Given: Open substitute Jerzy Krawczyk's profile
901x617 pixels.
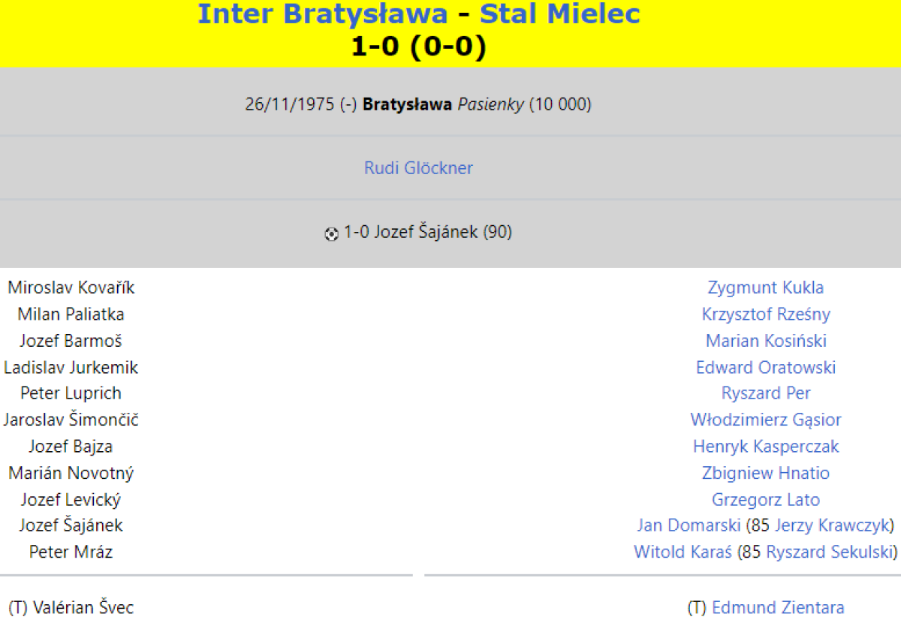Looking at the screenshot, I should tap(832, 525).
